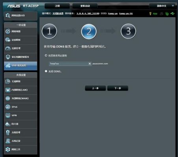Clear the DDNS hostname field with X

(x=90, y=64)
